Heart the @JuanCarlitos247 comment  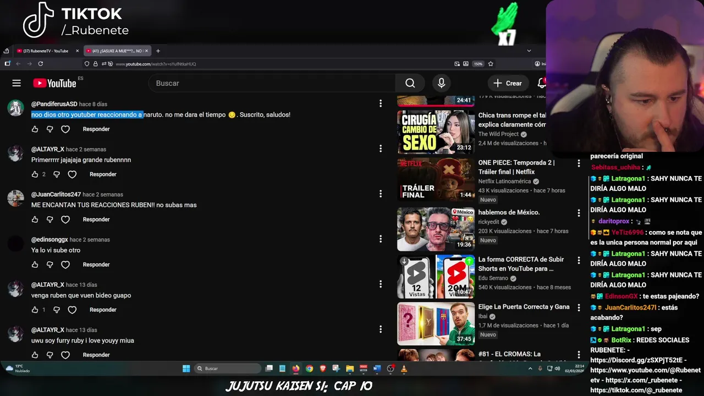click(x=65, y=219)
